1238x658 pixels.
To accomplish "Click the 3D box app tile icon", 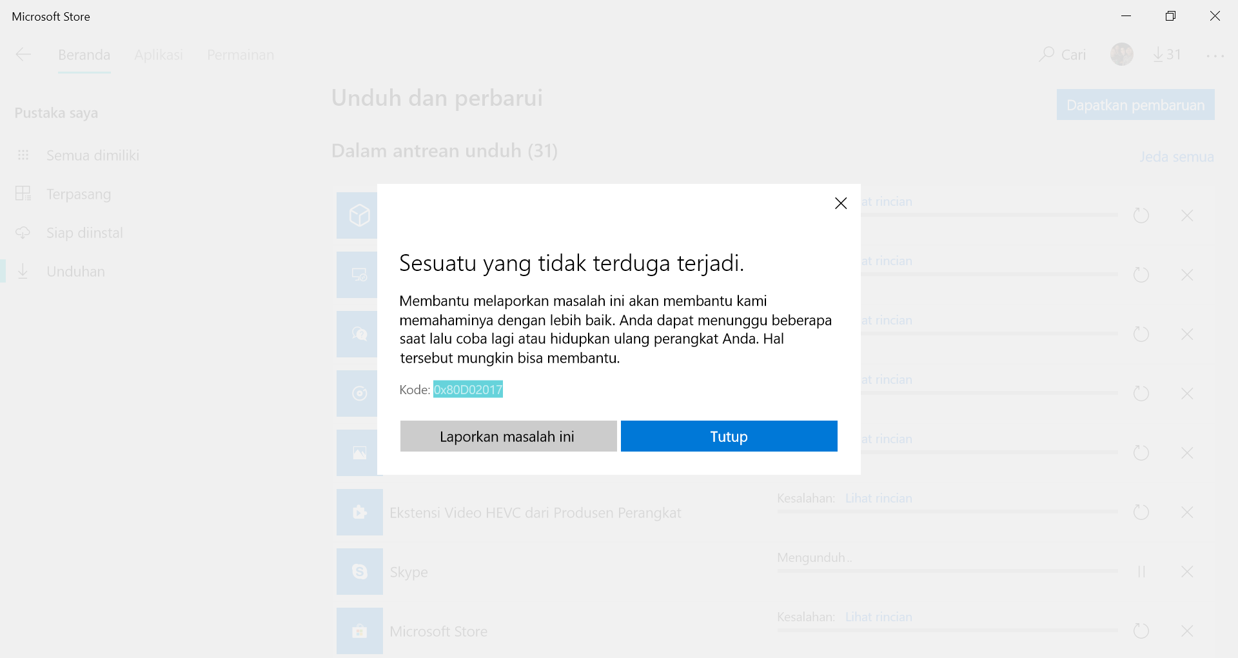I will click(x=357, y=215).
